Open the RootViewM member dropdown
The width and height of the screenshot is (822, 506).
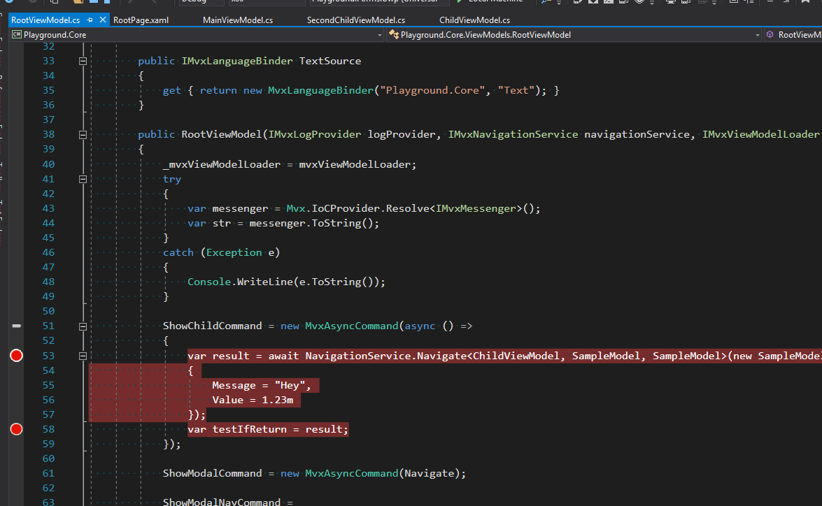point(793,34)
